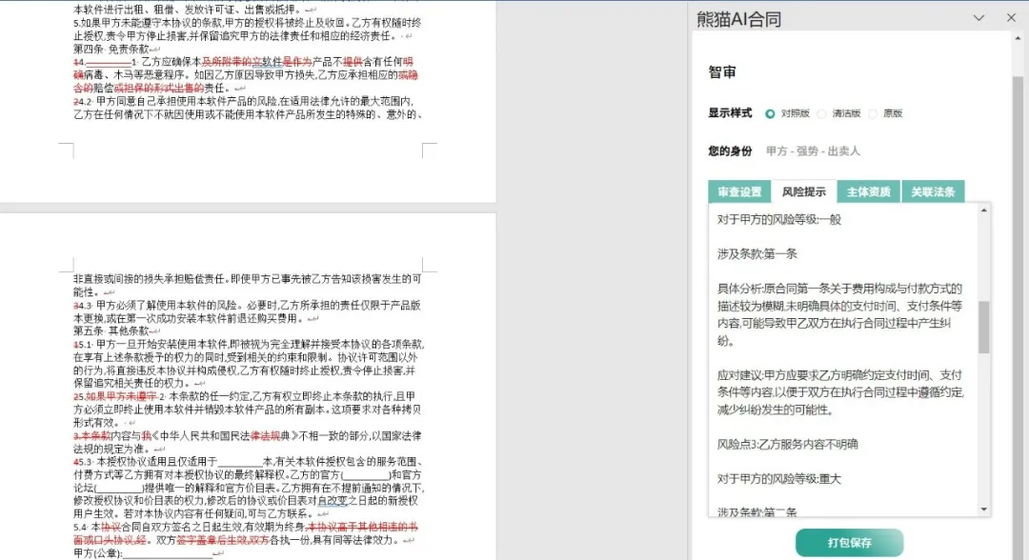Open the 风险提示 tab

point(804,190)
